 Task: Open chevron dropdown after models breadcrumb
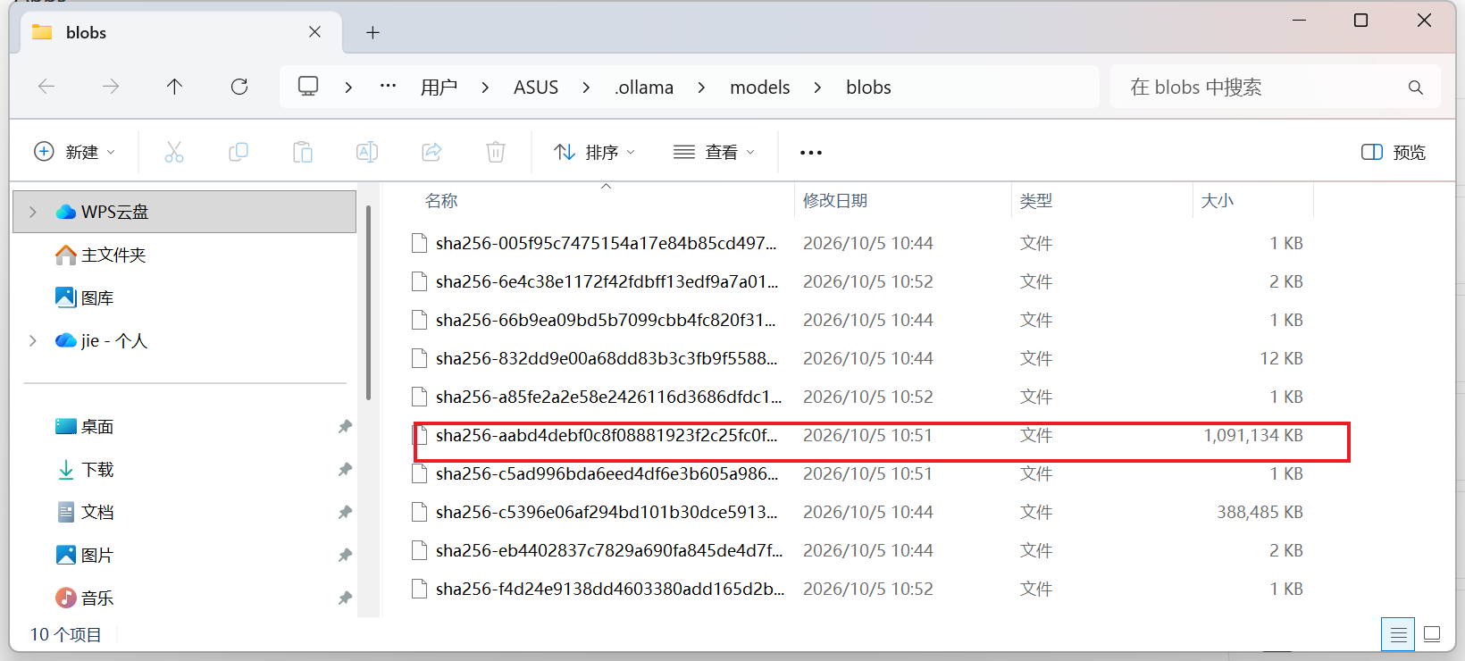tap(817, 88)
